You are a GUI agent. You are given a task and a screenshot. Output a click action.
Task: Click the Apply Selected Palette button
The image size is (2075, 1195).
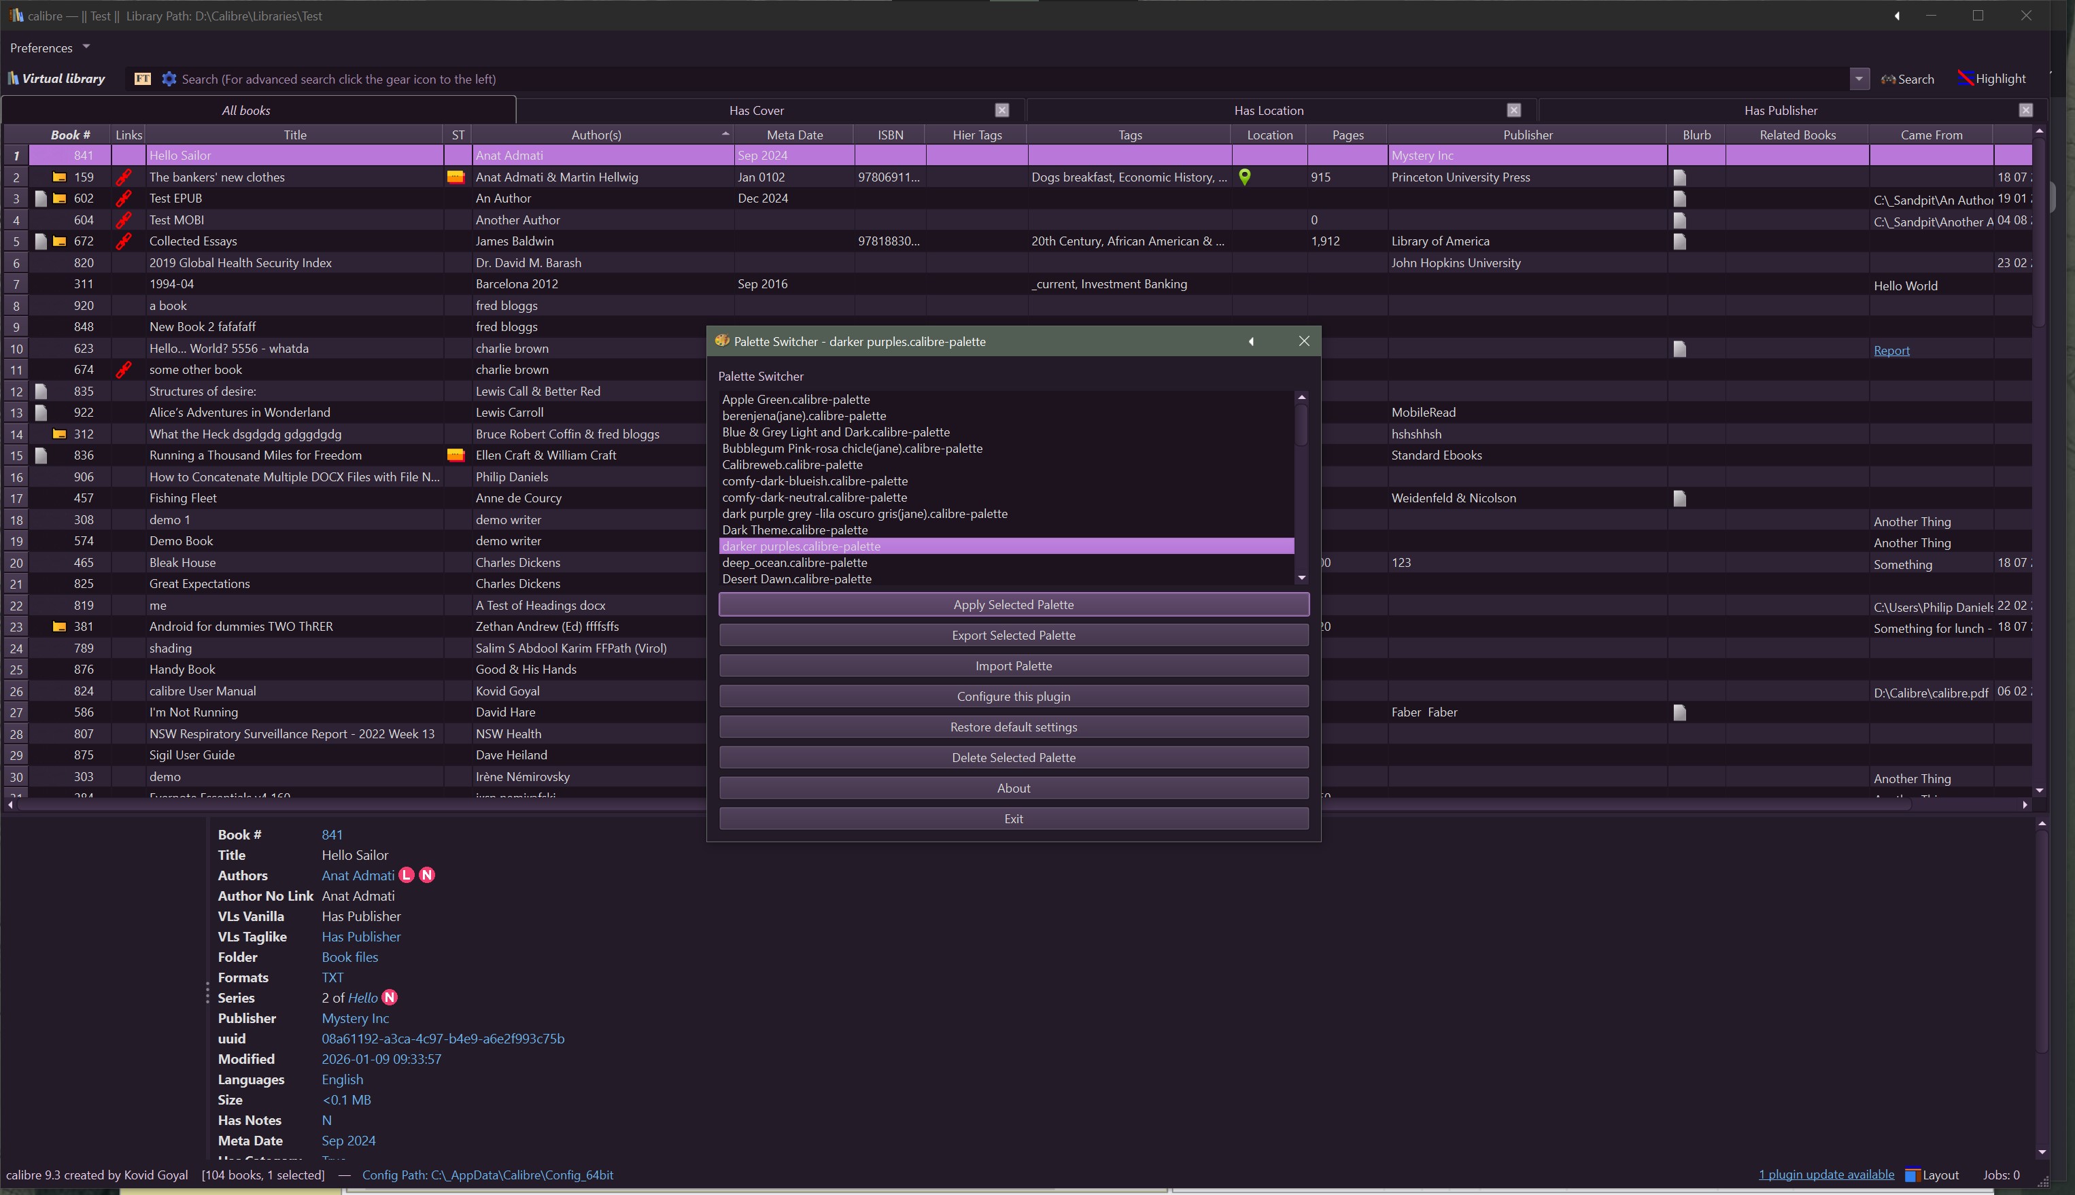coord(1013,604)
